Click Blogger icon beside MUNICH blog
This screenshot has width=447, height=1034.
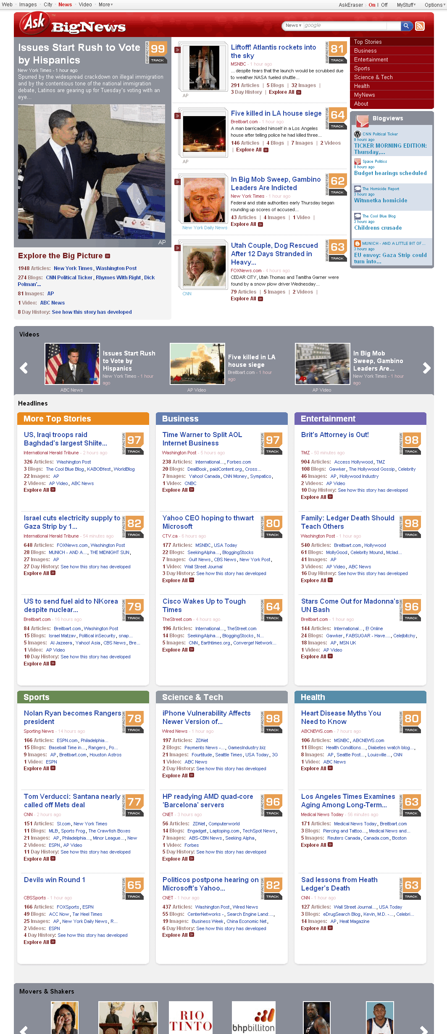click(358, 243)
